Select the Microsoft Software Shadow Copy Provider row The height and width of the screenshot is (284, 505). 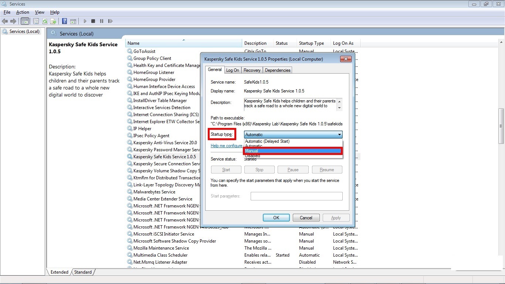click(242, 241)
